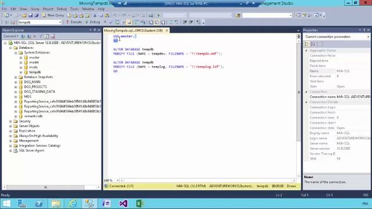The width and height of the screenshot is (372, 209).
Task: Open Visual Studio from the taskbar
Action: click(123, 204)
